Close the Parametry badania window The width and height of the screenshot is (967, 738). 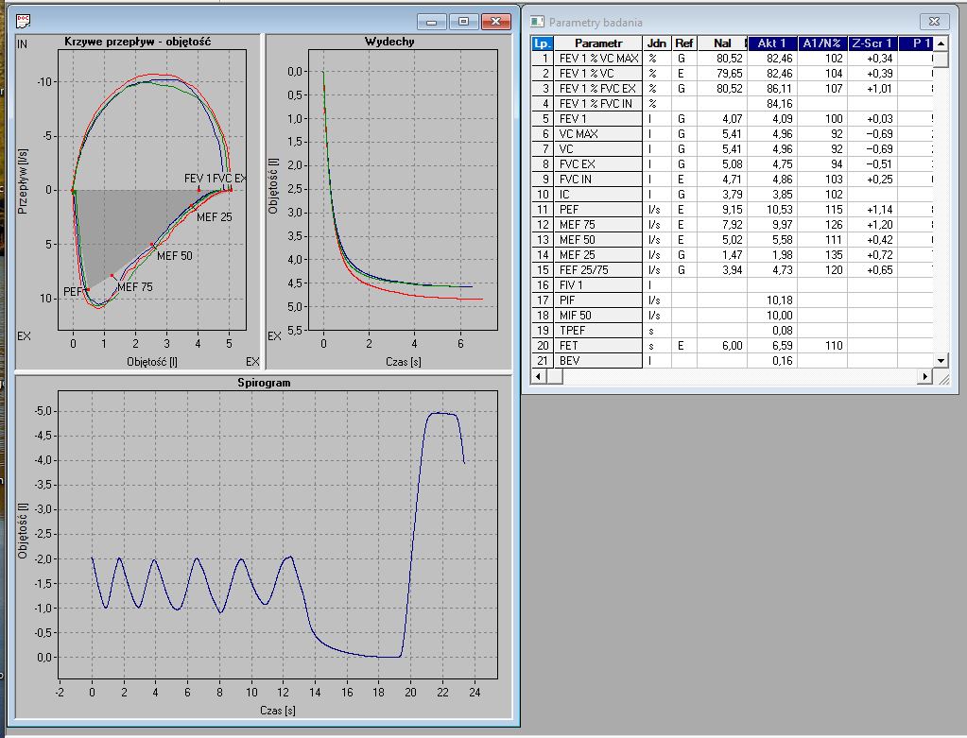pyautogui.click(x=934, y=22)
